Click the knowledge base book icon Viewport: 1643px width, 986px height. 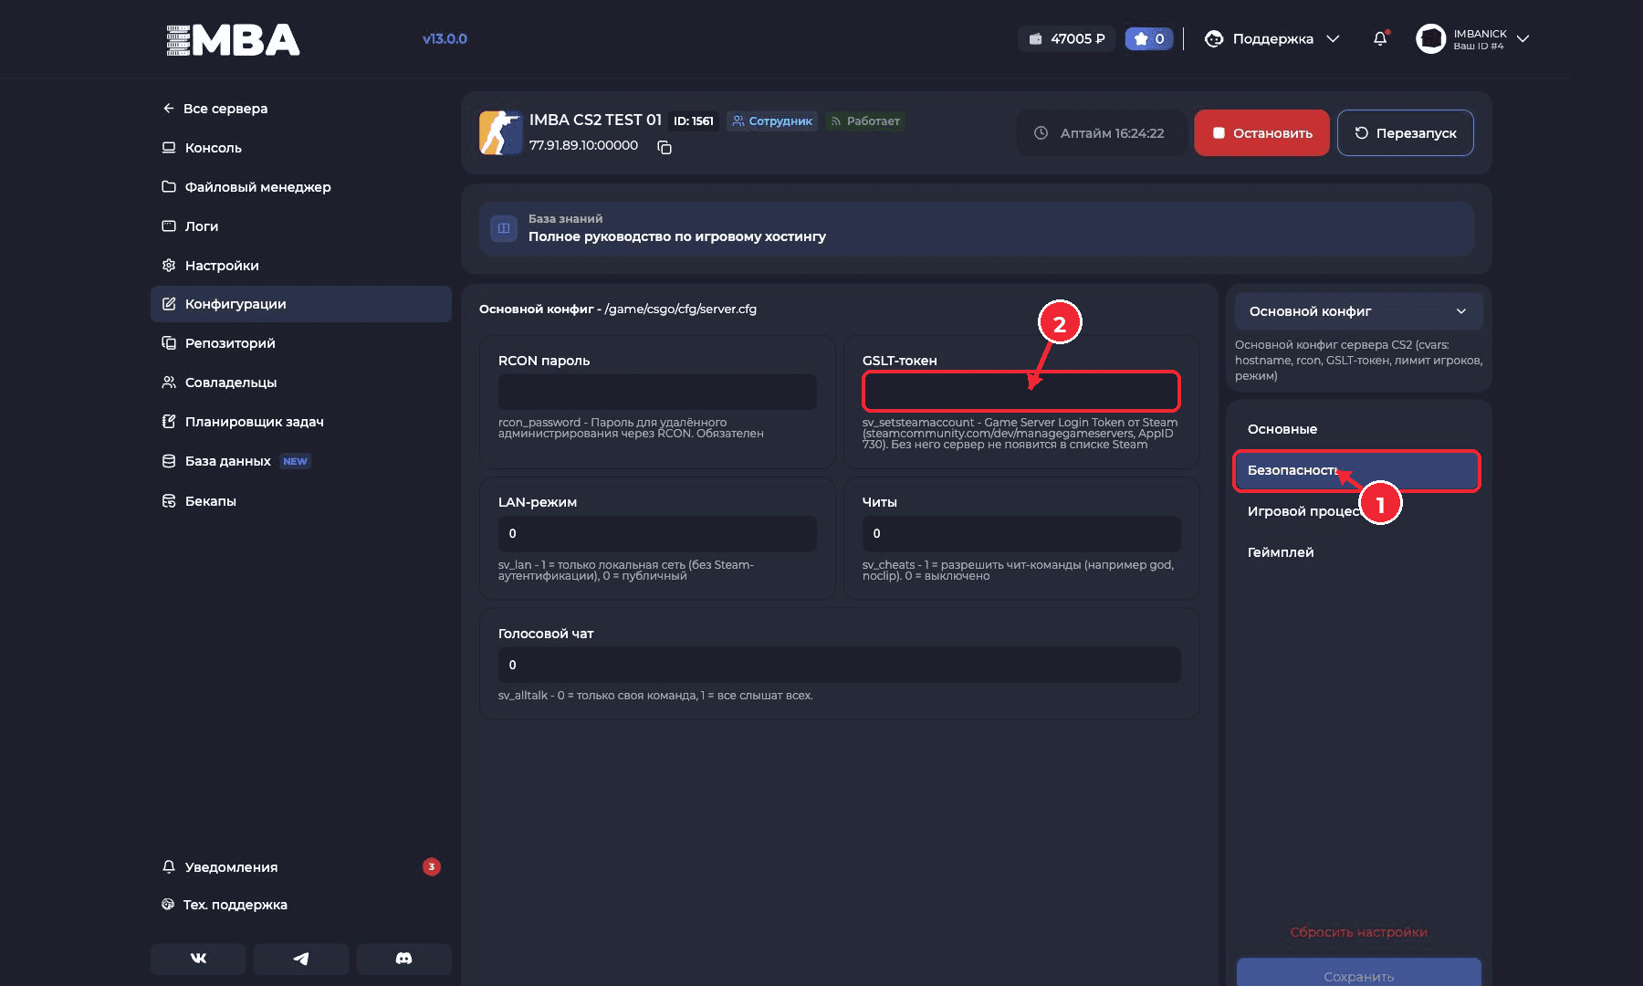pyautogui.click(x=504, y=228)
